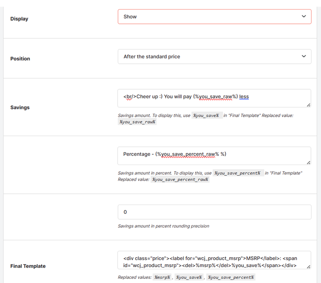321x283 pixels.
Task: Click the %you_save_percent% tag under Final Template
Action: [x=231, y=278]
